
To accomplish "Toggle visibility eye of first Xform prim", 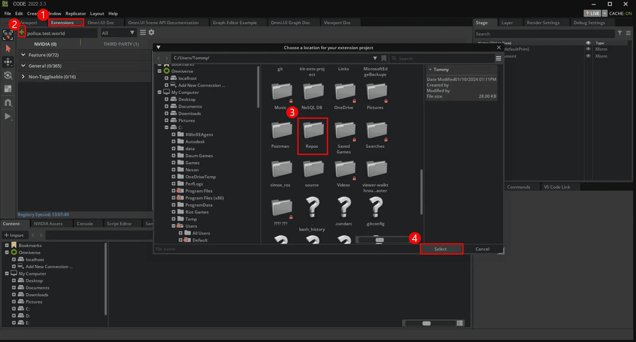I will pos(588,49).
